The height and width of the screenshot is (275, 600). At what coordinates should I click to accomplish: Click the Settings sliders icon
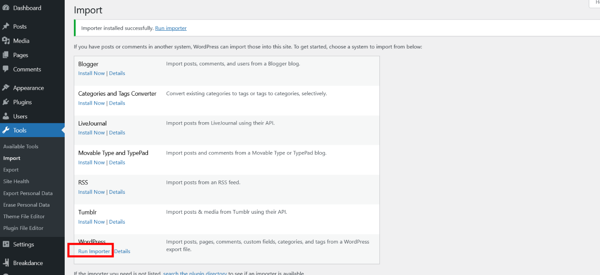(x=6, y=244)
